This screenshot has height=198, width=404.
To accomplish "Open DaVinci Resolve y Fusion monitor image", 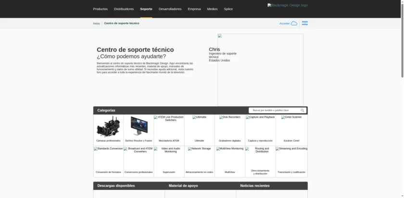I will (x=139, y=126).
